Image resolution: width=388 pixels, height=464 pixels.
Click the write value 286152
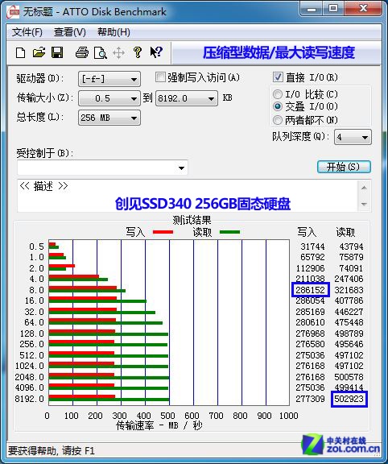(310, 290)
